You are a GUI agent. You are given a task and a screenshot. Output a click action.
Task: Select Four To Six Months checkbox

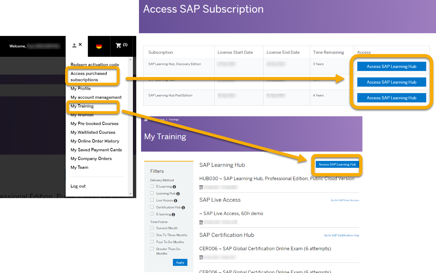(152, 242)
